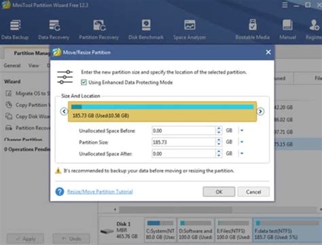This screenshot has height=245, width=322.
Task: Click the Undo button
Action: 71,239
